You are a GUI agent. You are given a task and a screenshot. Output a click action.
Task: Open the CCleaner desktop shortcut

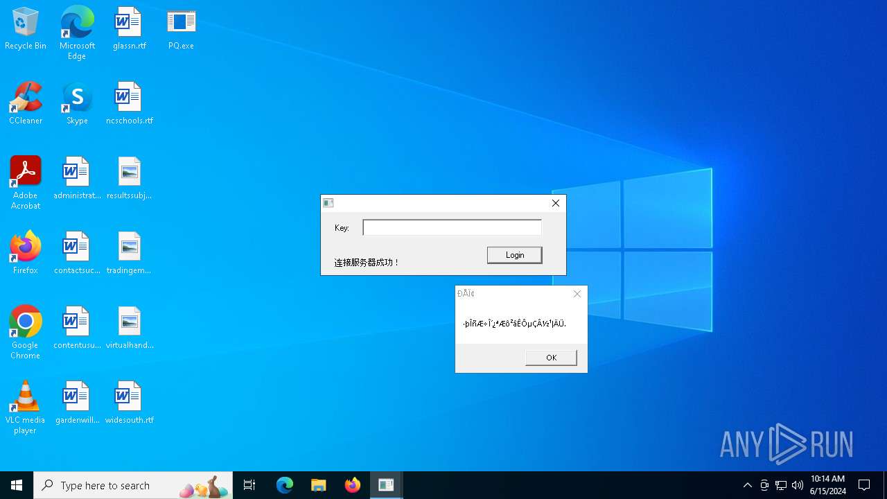pos(26,103)
